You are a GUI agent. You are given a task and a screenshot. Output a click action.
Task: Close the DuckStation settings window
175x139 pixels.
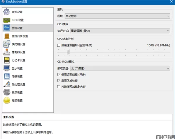(171, 1)
